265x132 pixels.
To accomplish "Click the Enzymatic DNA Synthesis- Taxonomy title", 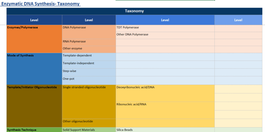I will pos(41,4).
